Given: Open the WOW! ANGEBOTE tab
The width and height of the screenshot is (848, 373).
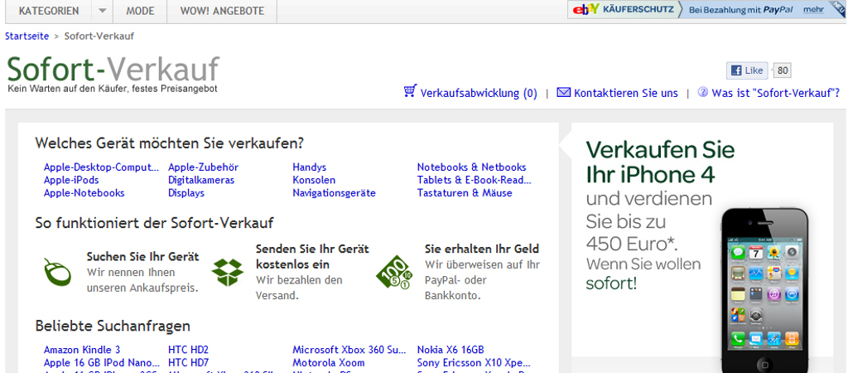Looking at the screenshot, I should 222,12.
